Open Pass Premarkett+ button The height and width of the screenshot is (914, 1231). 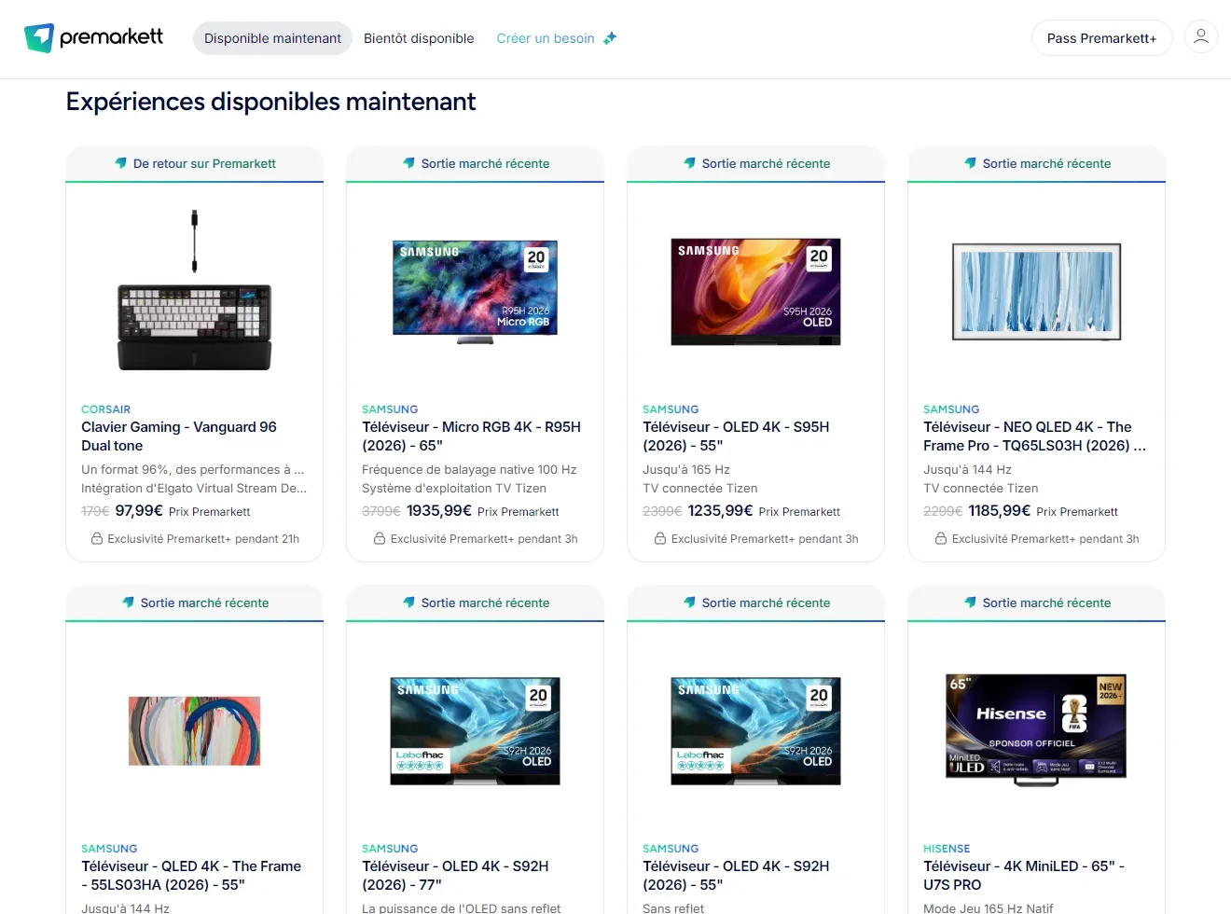1101,38
